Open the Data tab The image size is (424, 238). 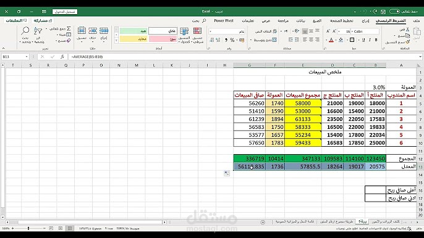(x=300, y=21)
